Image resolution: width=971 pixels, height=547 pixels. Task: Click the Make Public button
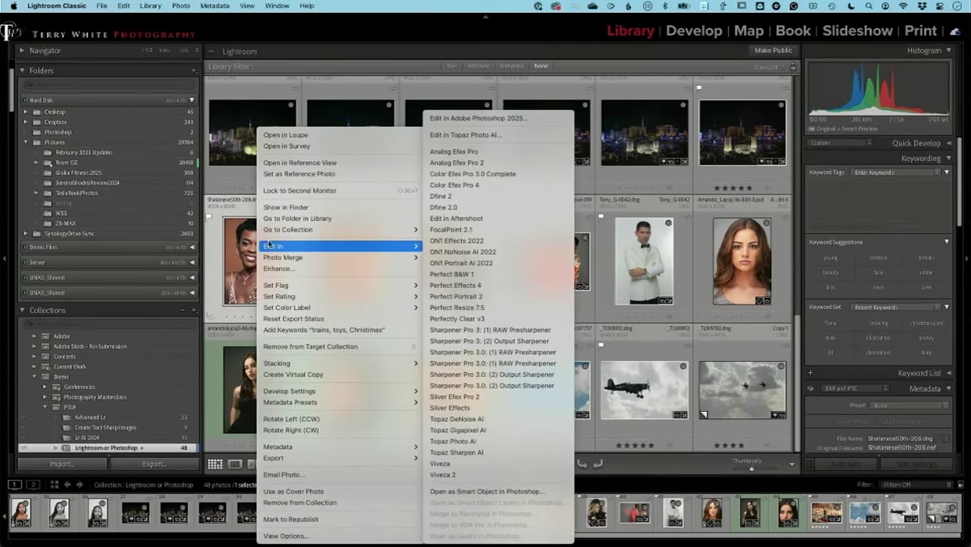(x=773, y=50)
